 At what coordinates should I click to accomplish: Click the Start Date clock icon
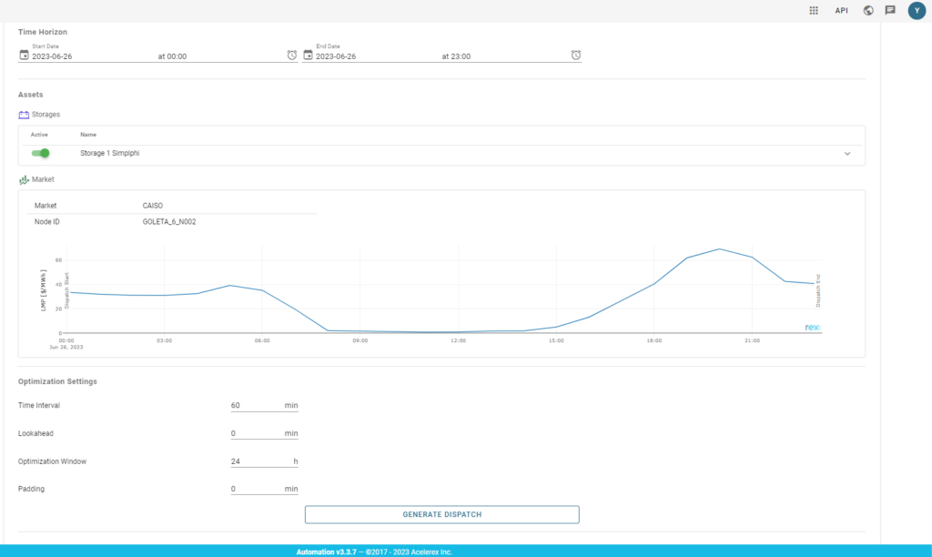point(292,56)
